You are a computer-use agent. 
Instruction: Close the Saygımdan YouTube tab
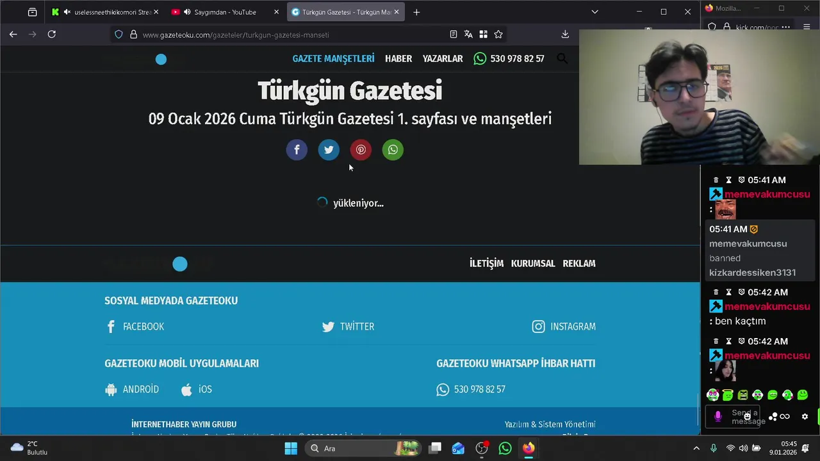(x=276, y=12)
